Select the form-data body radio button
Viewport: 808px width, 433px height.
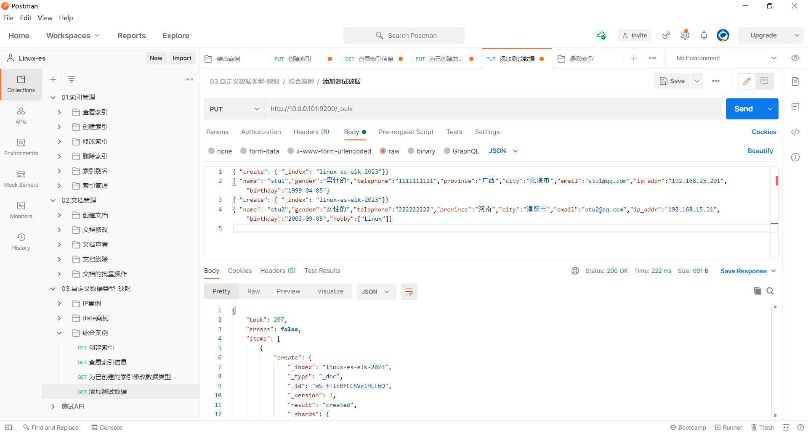pyautogui.click(x=244, y=151)
